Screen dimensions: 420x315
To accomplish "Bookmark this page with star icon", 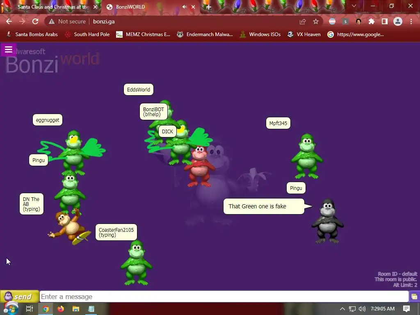I will tap(316, 21).
